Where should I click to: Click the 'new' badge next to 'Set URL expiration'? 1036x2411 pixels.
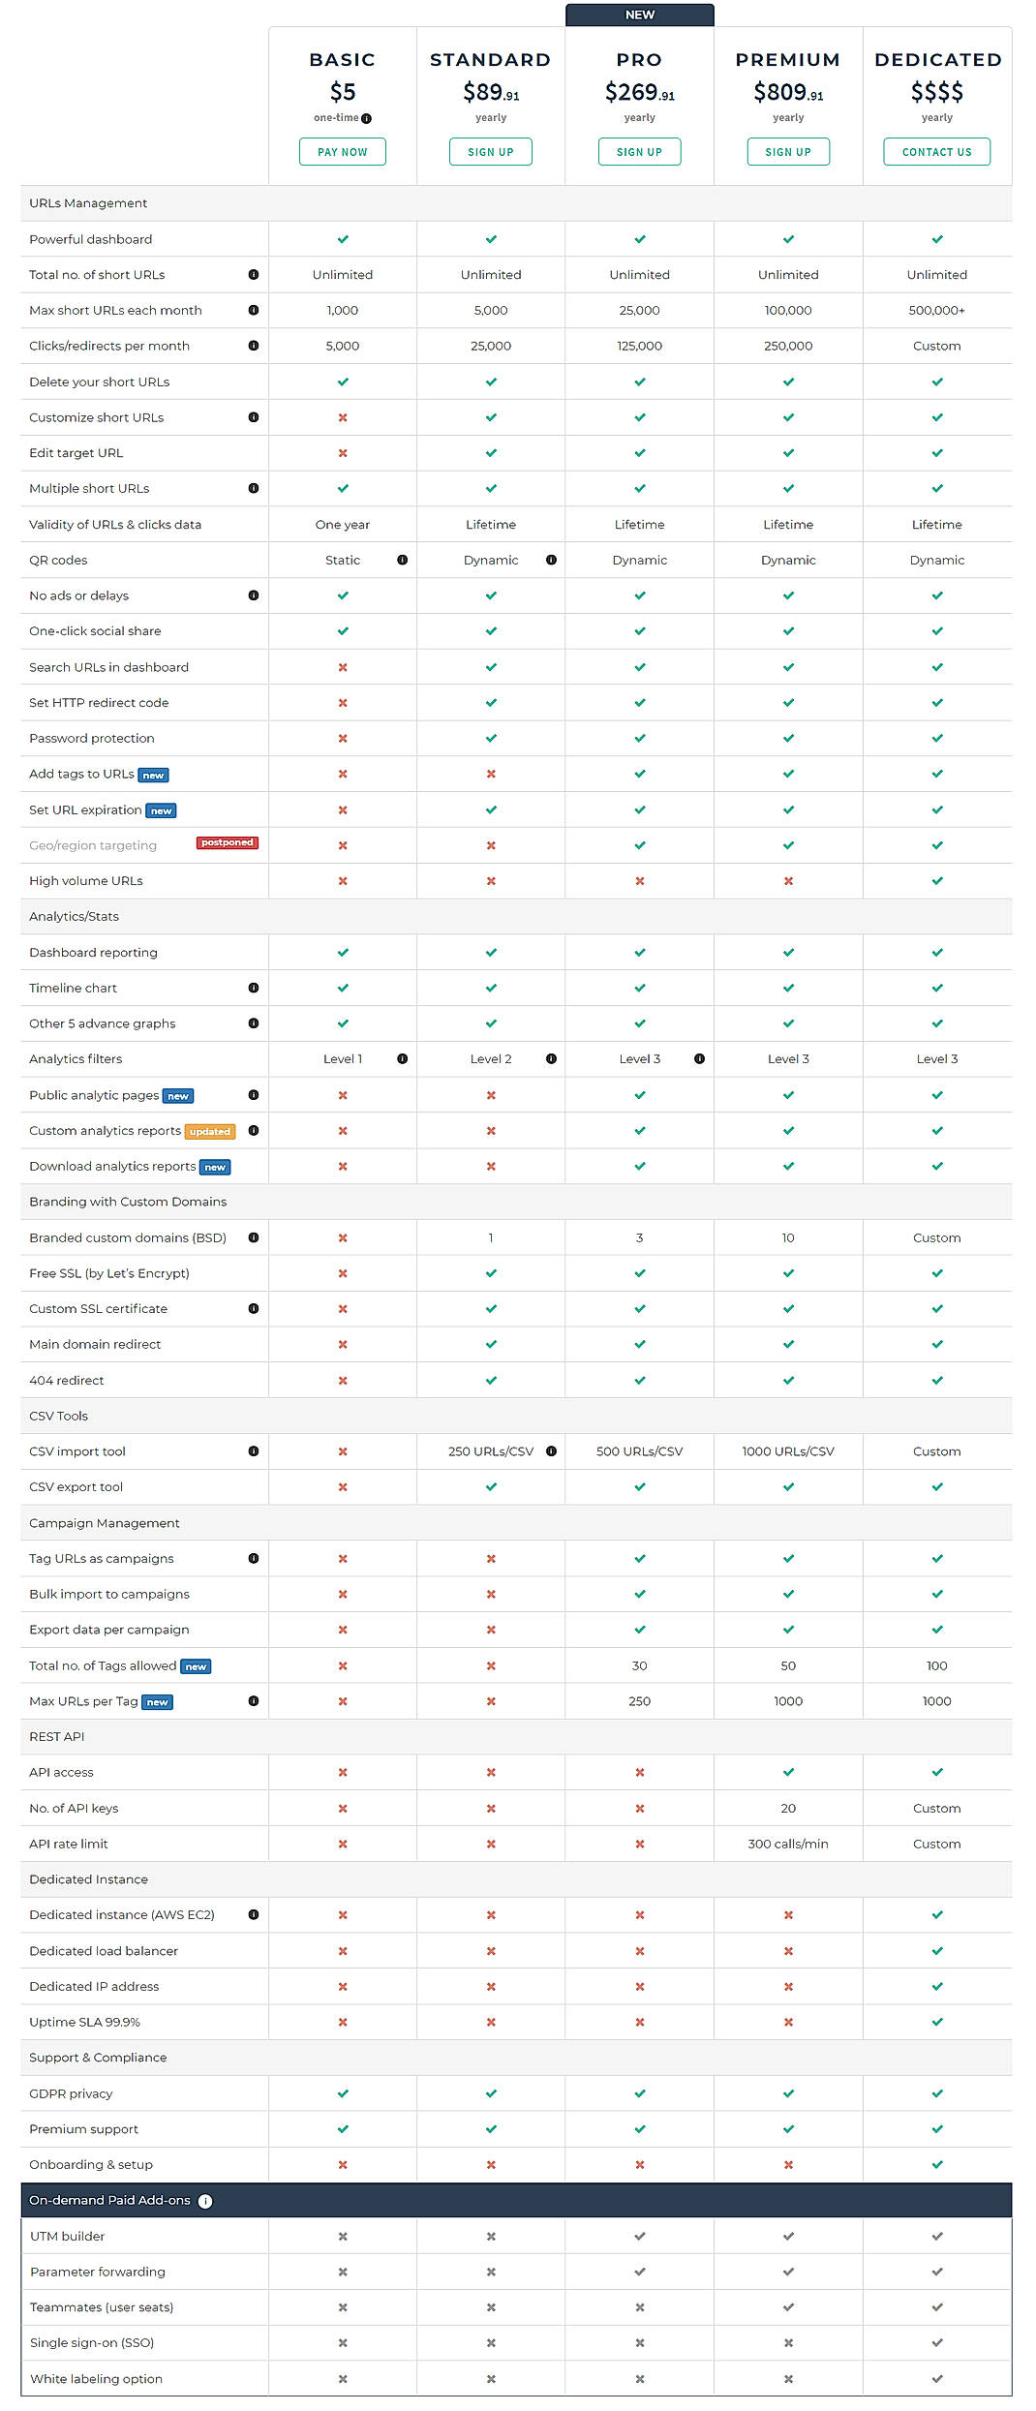[162, 810]
